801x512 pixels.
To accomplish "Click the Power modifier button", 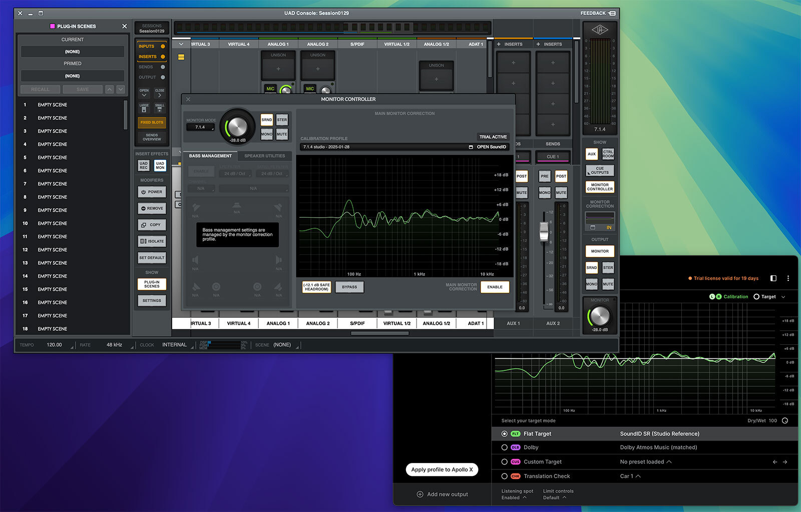I will pyautogui.click(x=152, y=192).
